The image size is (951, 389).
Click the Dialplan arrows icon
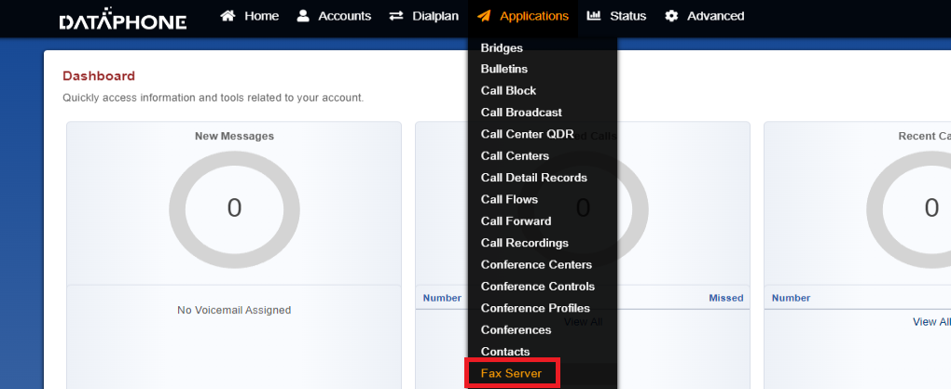coord(396,16)
